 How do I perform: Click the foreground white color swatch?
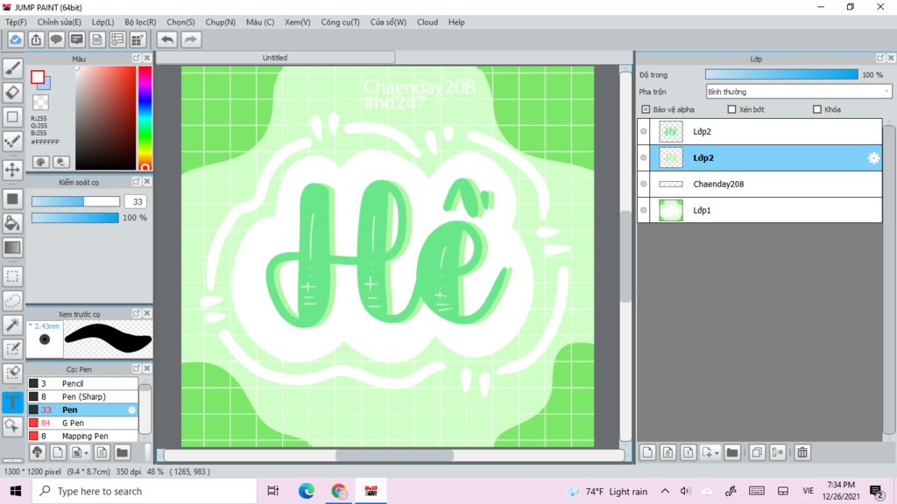(x=38, y=77)
